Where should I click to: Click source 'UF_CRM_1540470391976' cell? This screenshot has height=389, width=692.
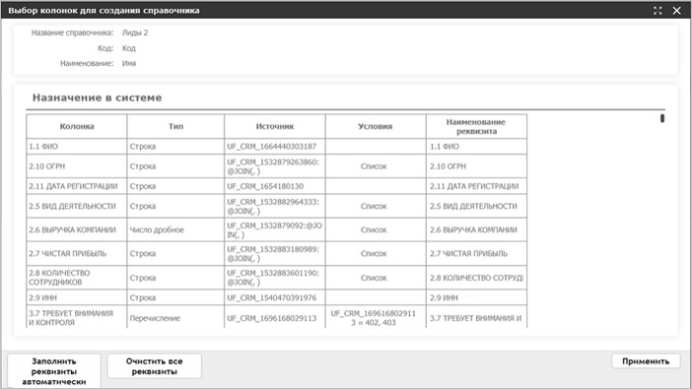(274, 297)
